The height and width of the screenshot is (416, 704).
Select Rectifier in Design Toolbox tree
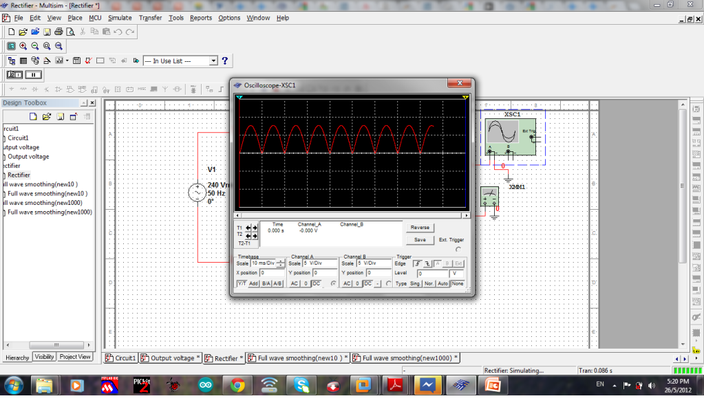click(19, 175)
